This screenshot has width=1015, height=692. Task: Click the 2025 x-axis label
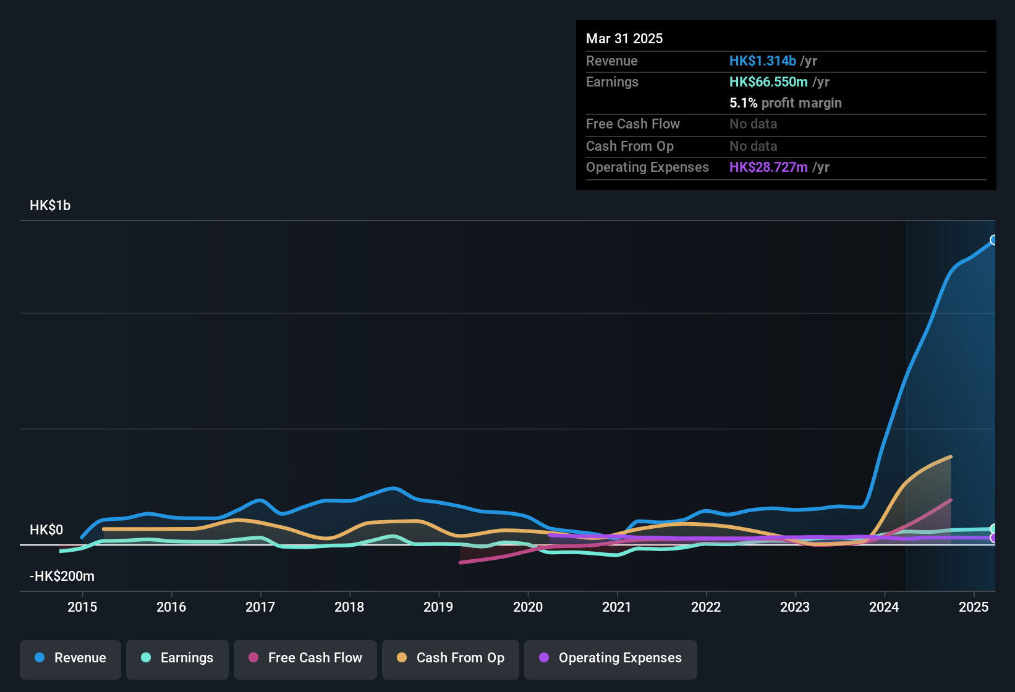coord(974,607)
